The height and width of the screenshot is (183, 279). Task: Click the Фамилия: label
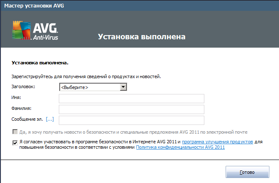tap(21, 109)
